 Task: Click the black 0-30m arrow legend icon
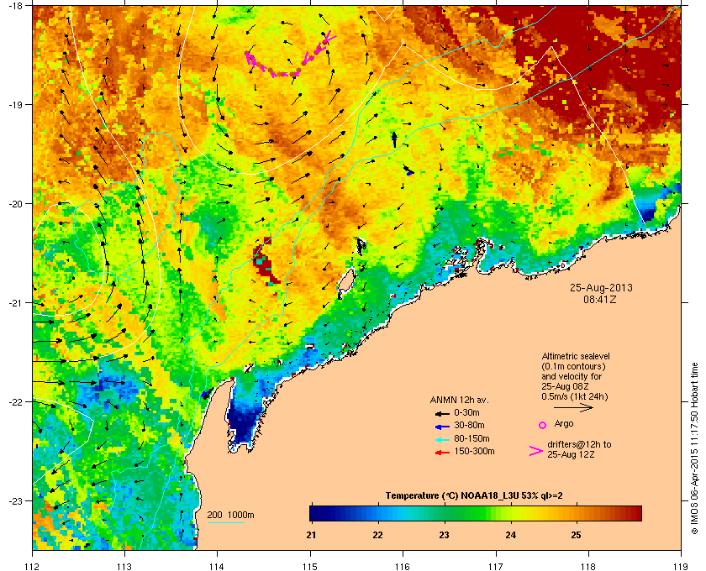pyautogui.click(x=442, y=413)
